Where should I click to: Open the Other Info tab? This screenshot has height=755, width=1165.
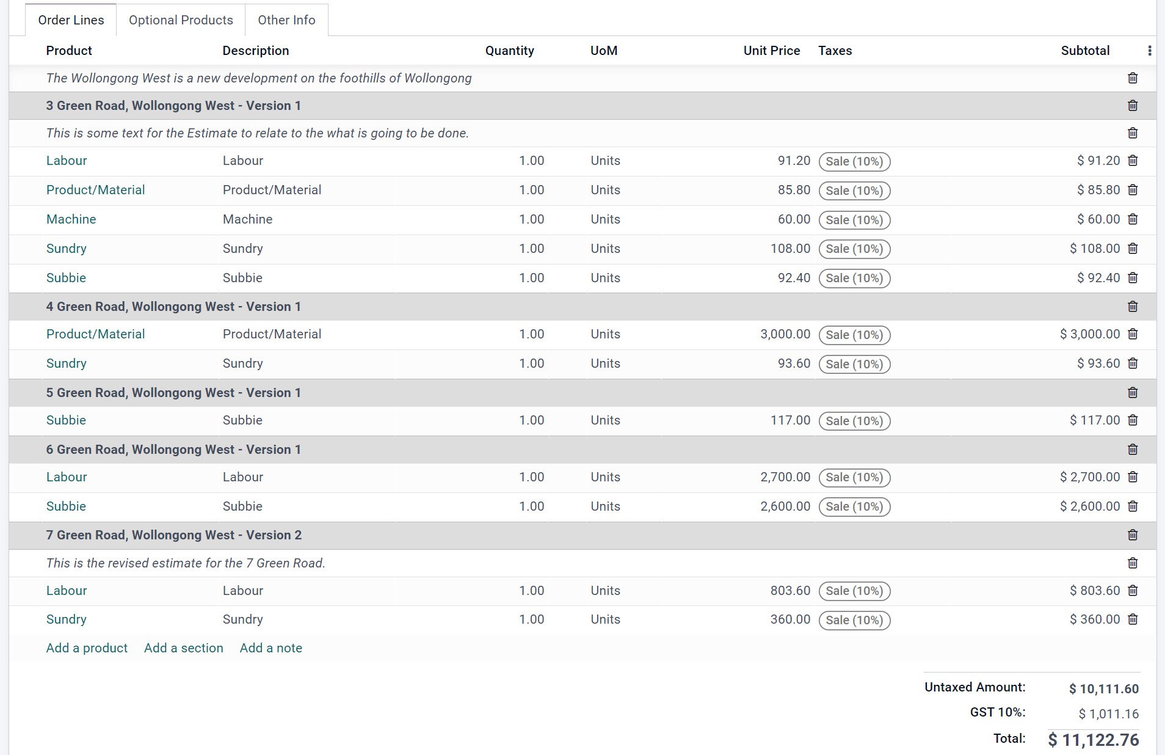pos(286,20)
